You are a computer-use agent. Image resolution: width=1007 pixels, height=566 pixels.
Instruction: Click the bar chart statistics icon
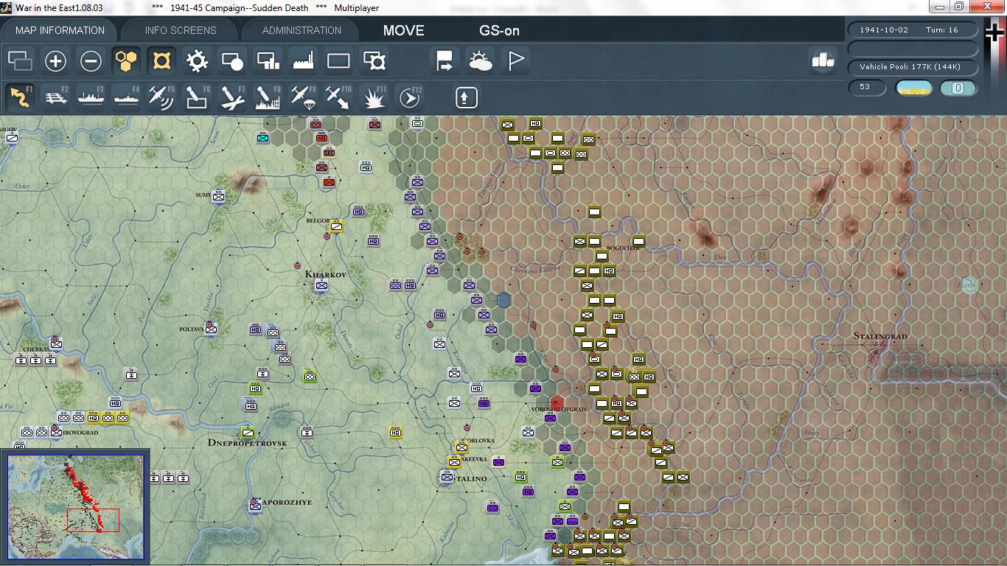[x=823, y=60]
